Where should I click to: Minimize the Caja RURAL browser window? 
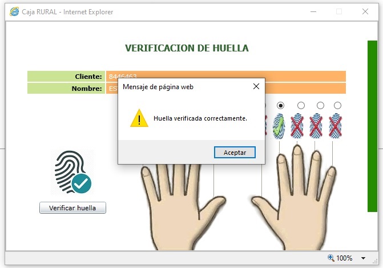point(313,11)
